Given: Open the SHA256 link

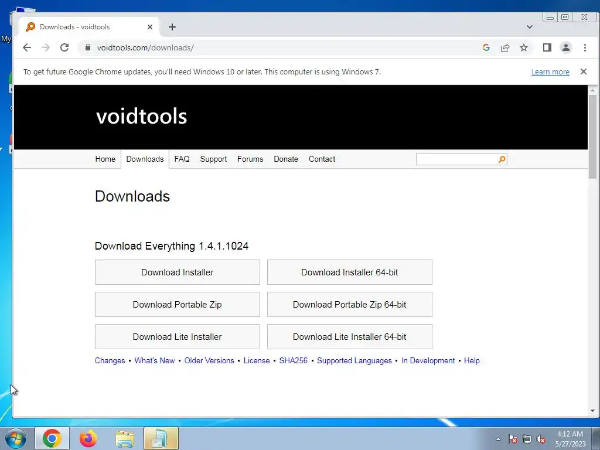Looking at the screenshot, I should pyautogui.click(x=294, y=360).
